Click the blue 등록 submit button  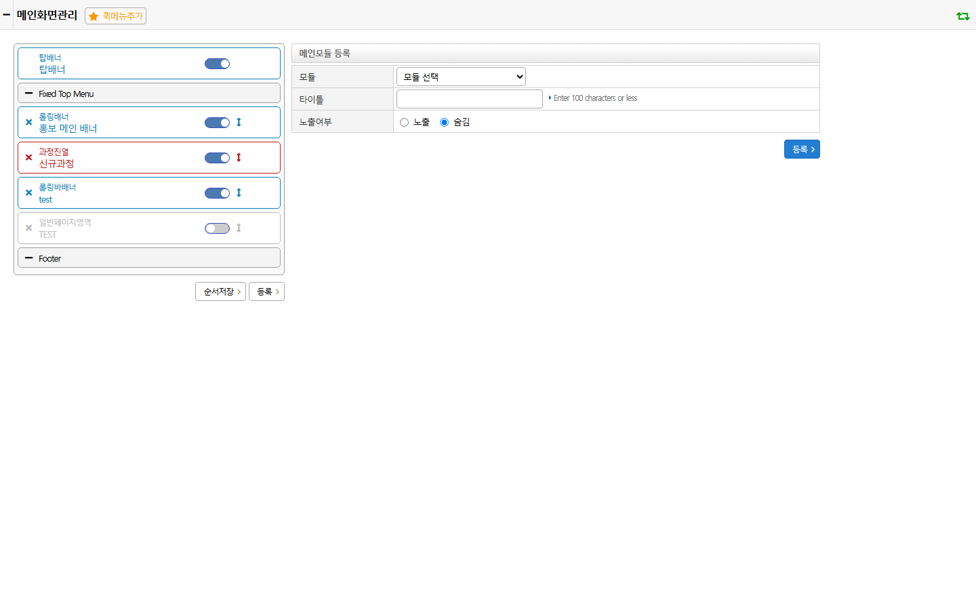pyautogui.click(x=802, y=149)
